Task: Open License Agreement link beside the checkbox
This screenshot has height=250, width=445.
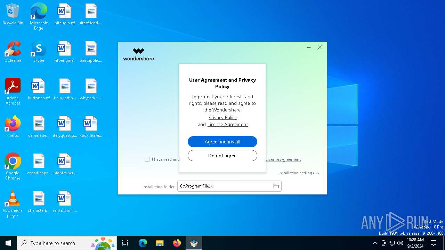Action: pyautogui.click(x=283, y=159)
